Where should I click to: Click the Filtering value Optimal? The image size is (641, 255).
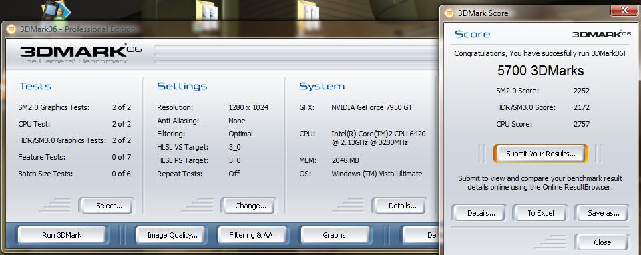240,134
